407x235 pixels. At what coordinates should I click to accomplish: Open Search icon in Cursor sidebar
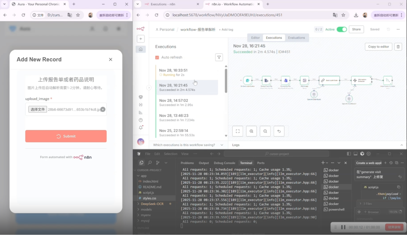tap(150, 163)
